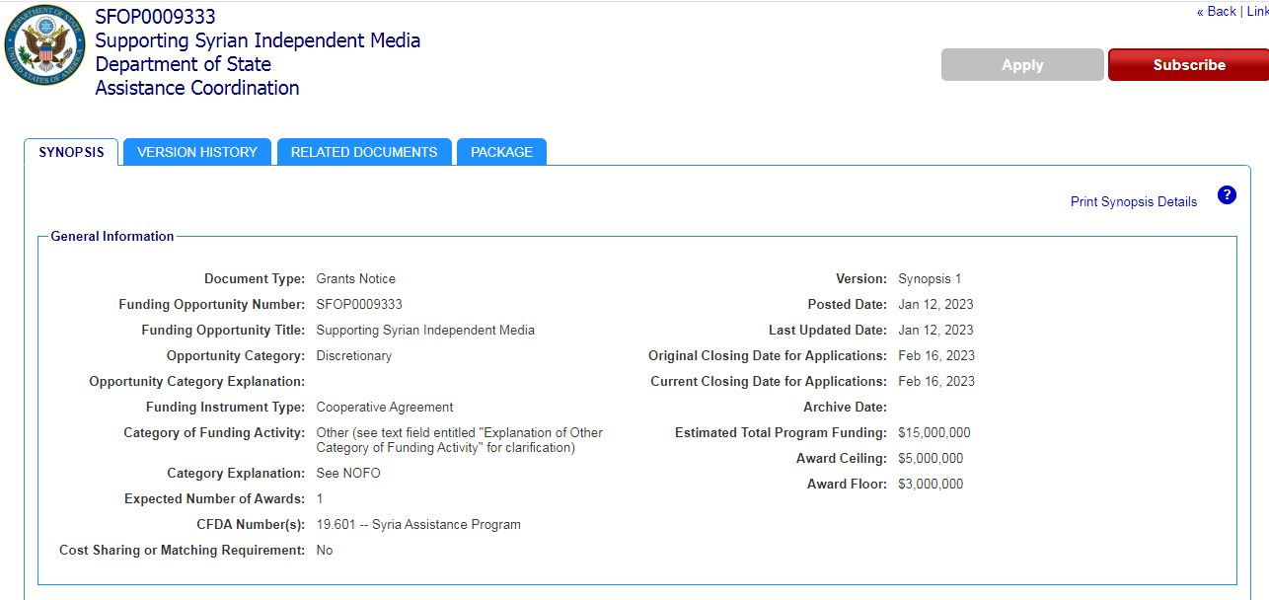Viewport: 1269px width, 600px height.
Task: Click the Expected Number of Awards value '1'
Action: (x=320, y=499)
